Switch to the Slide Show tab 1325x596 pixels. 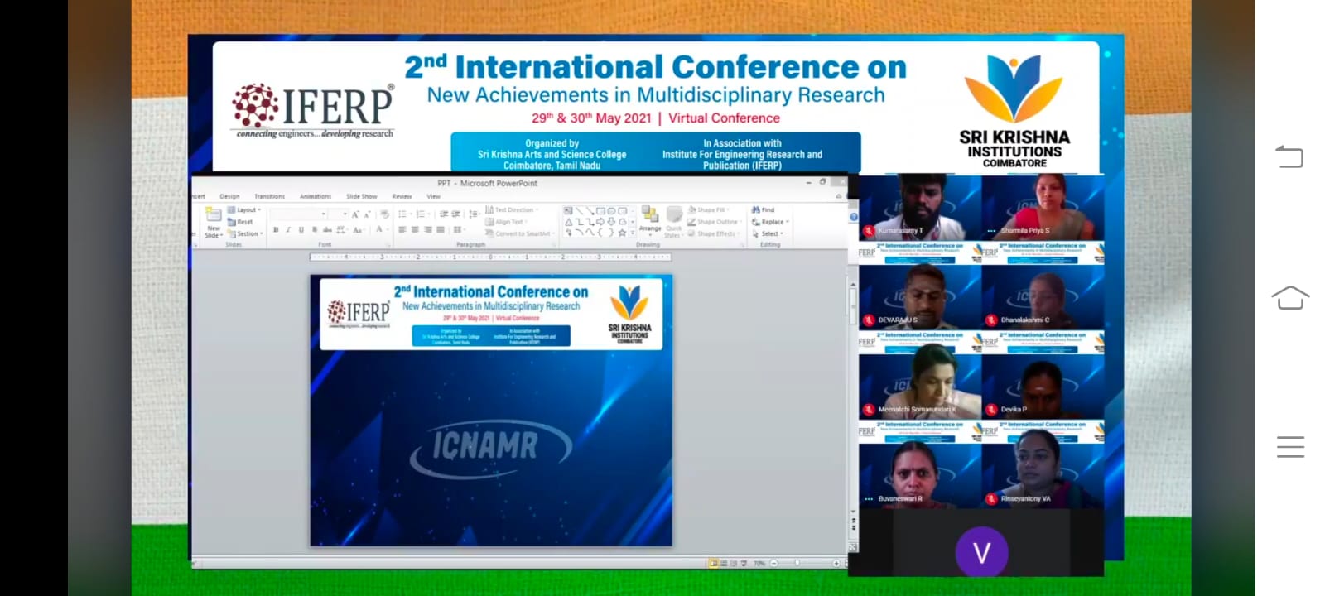point(361,196)
